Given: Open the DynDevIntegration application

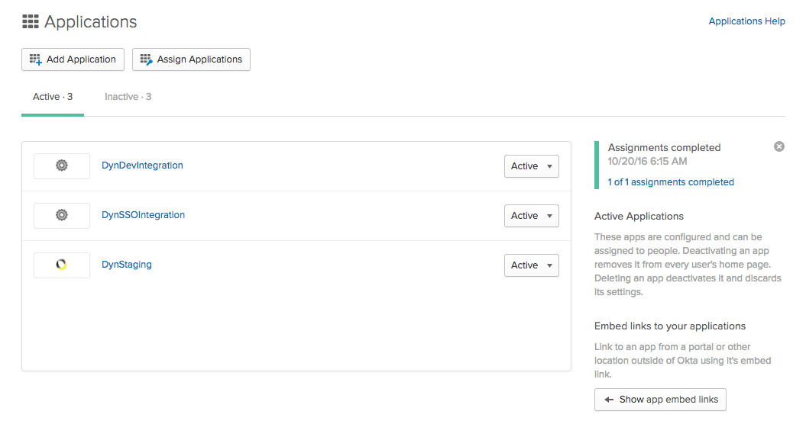Looking at the screenshot, I should click(x=142, y=165).
